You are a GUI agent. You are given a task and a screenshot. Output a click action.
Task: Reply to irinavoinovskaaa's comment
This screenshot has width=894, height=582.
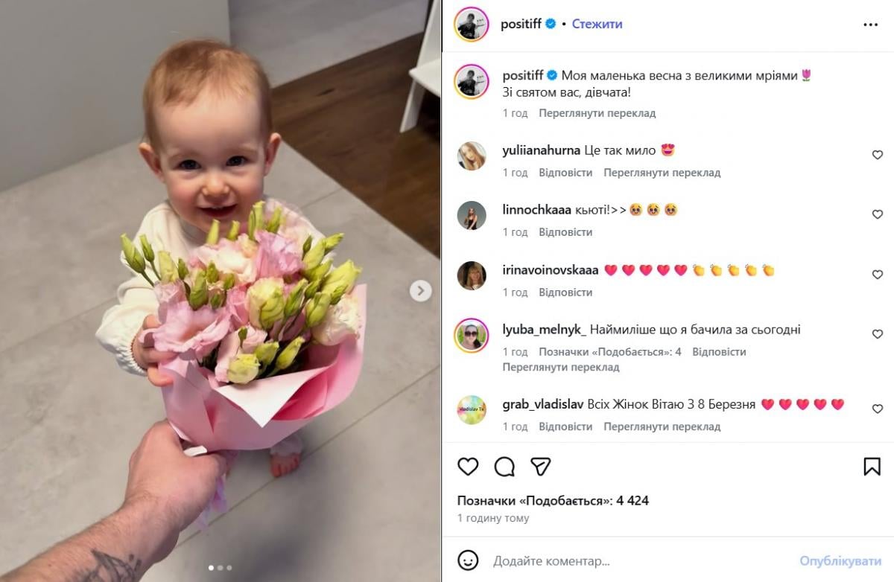click(565, 292)
